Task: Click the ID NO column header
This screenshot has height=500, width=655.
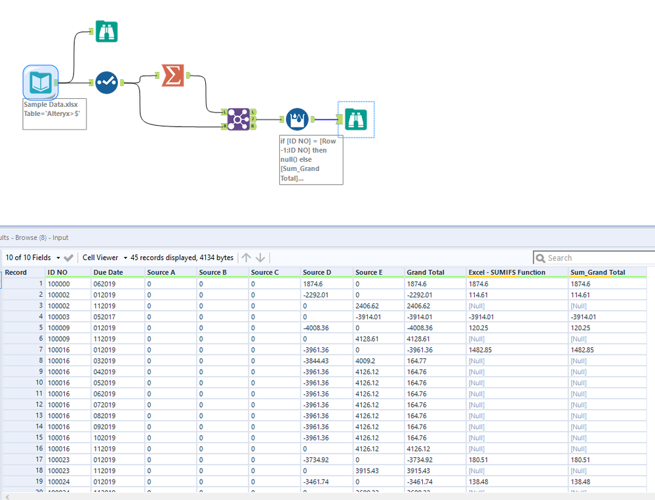Action: (68, 272)
